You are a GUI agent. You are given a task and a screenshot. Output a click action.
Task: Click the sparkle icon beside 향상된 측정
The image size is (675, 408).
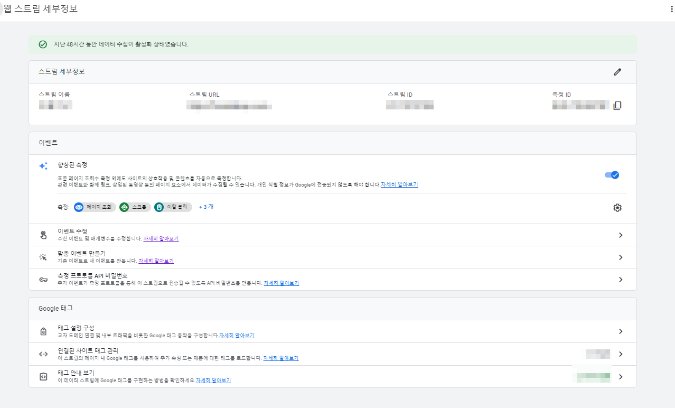(43, 166)
